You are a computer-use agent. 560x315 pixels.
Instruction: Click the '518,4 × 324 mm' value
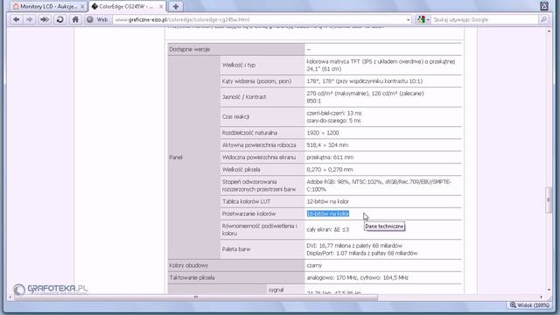tap(327, 145)
